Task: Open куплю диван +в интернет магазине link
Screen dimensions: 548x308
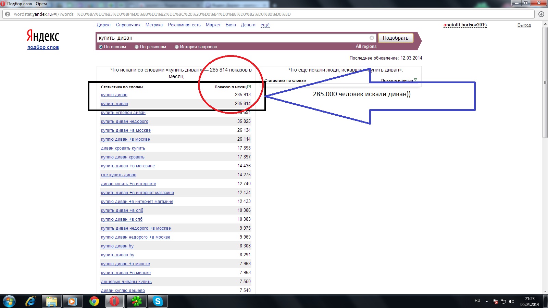Action: pyautogui.click(x=137, y=202)
